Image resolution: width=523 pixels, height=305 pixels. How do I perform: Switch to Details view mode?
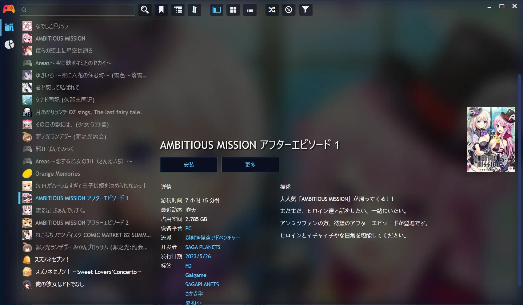tap(217, 10)
